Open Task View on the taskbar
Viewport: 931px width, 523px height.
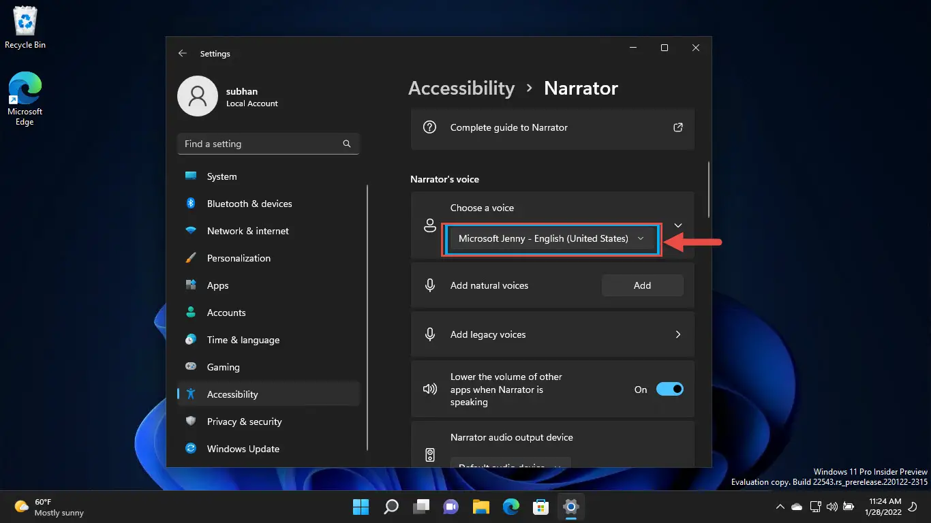tap(421, 507)
